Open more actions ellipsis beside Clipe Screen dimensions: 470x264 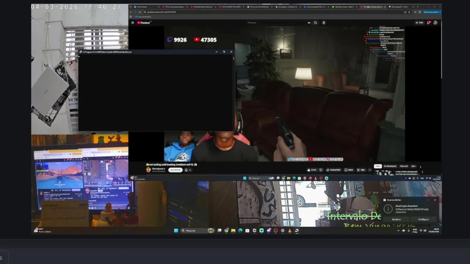tap(370, 170)
